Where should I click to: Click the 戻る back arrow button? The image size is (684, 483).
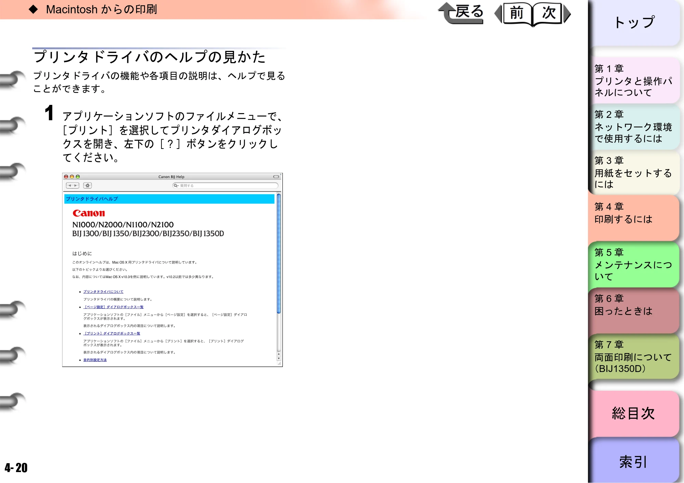(x=461, y=13)
